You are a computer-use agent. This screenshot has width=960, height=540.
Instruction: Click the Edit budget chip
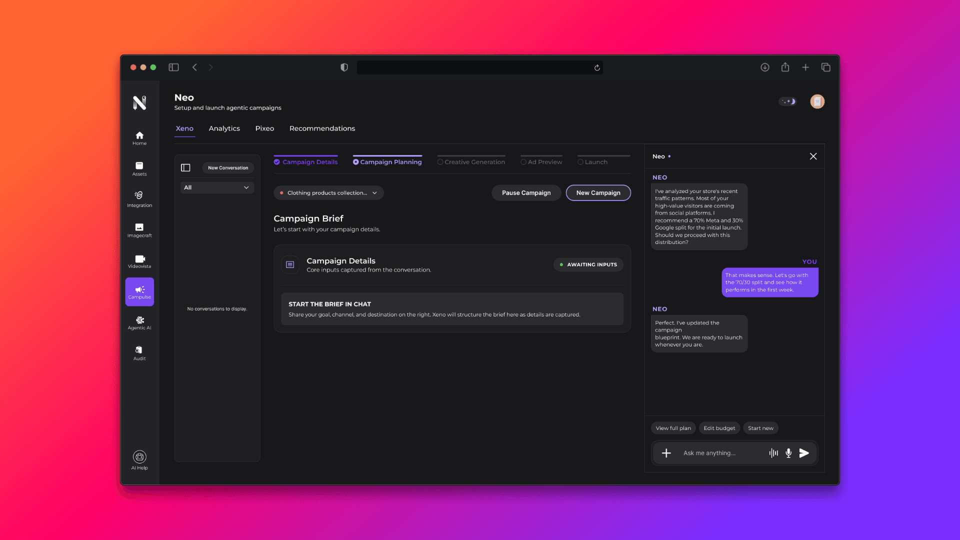click(719, 428)
